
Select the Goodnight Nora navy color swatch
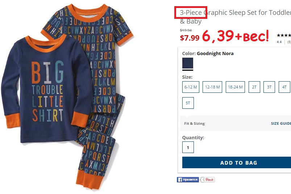point(188,63)
